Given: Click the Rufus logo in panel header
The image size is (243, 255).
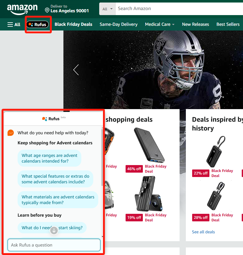Looking at the screenshot, I should point(51,119).
